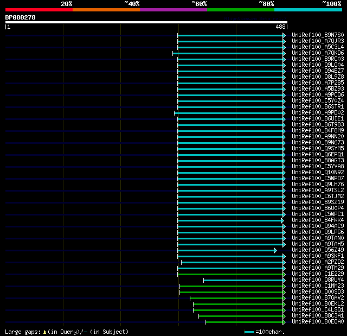Select the UniRef100_Q9LH76 label
The width and height of the screenshot is (347, 336).
click(318, 185)
